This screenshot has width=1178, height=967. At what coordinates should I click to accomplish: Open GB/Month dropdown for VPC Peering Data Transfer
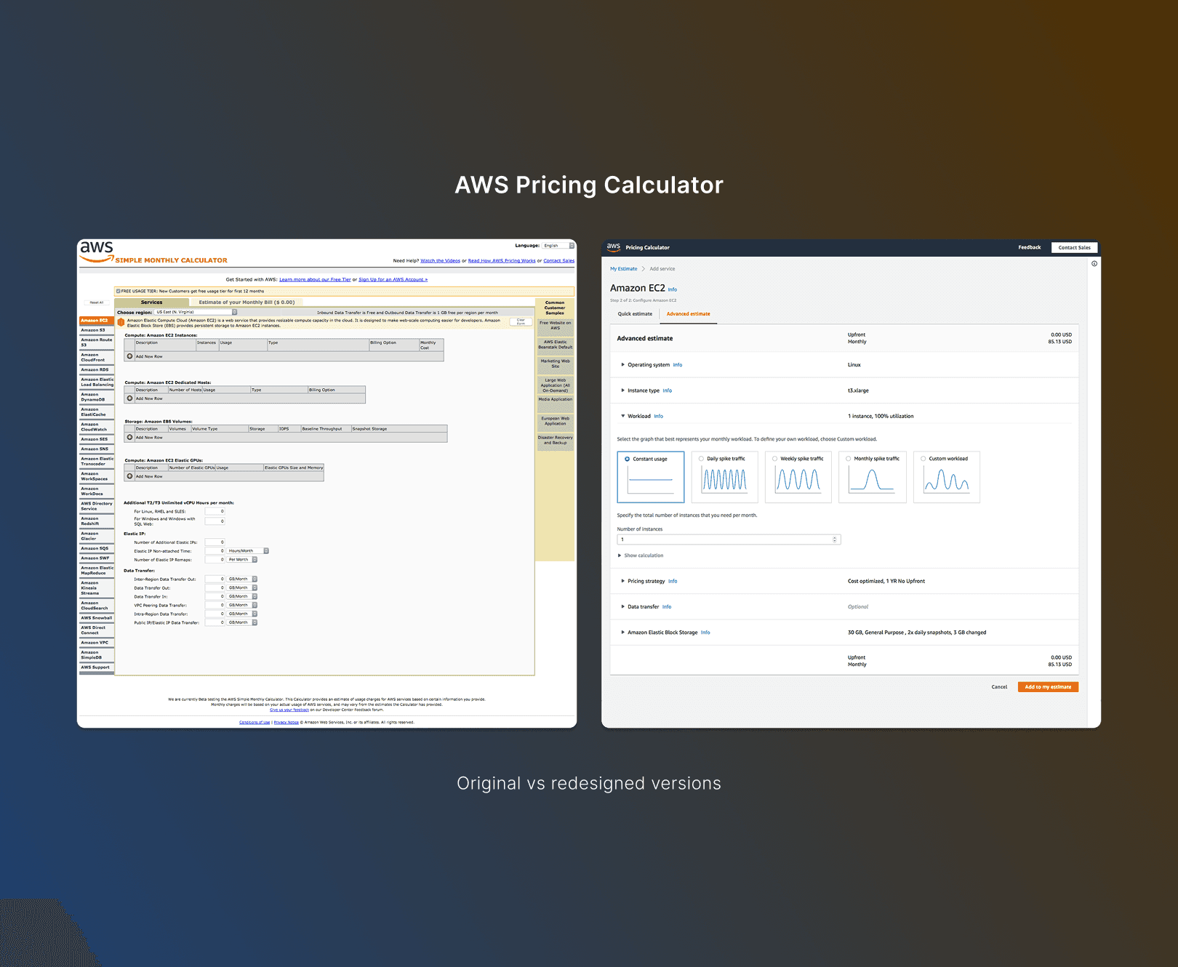242,606
